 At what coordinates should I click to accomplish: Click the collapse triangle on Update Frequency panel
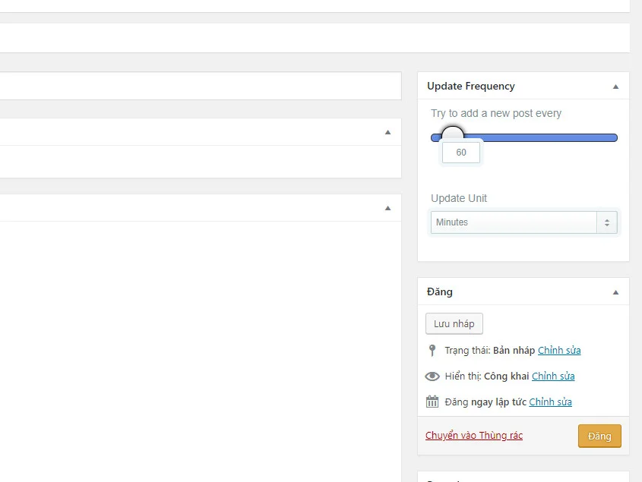point(615,86)
